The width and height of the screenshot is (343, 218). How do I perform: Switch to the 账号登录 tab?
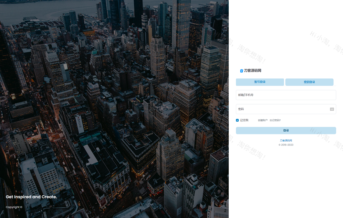coord(260,82)
